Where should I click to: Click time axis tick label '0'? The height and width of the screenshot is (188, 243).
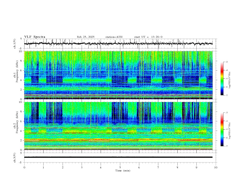[24, 167]
